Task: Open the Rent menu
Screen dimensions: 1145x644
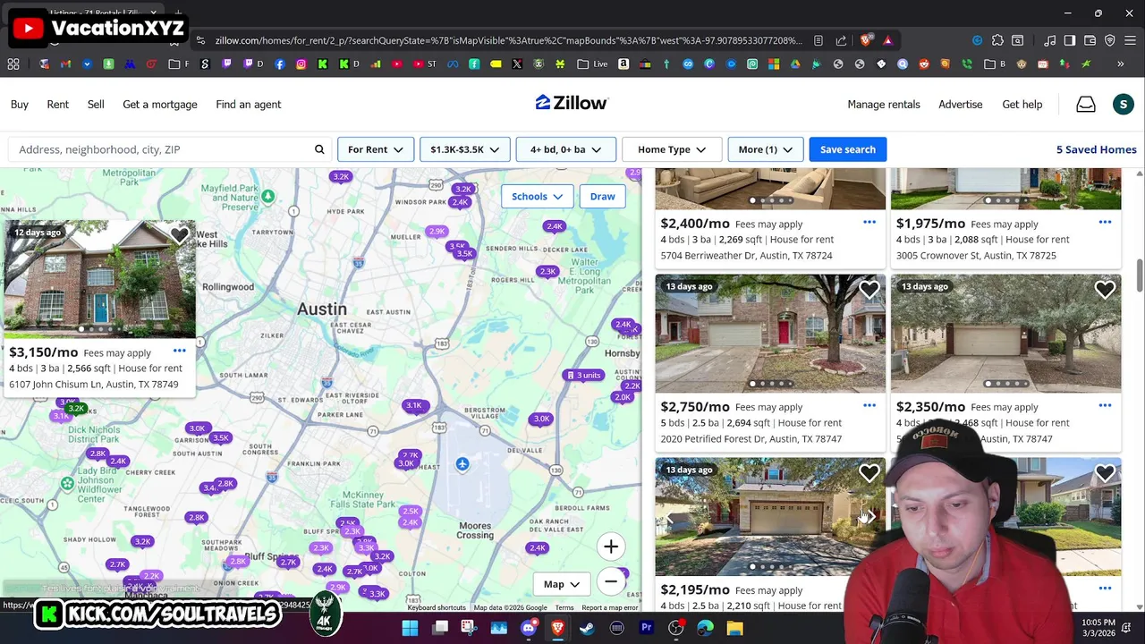Action: (x=57, y=105)
